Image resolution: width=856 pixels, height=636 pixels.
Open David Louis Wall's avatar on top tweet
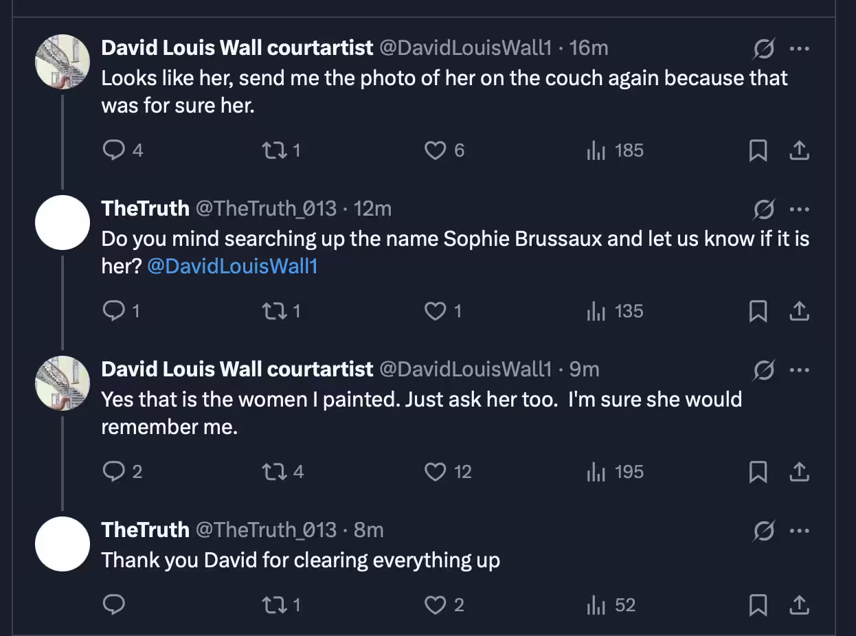(x=63, y=62)
